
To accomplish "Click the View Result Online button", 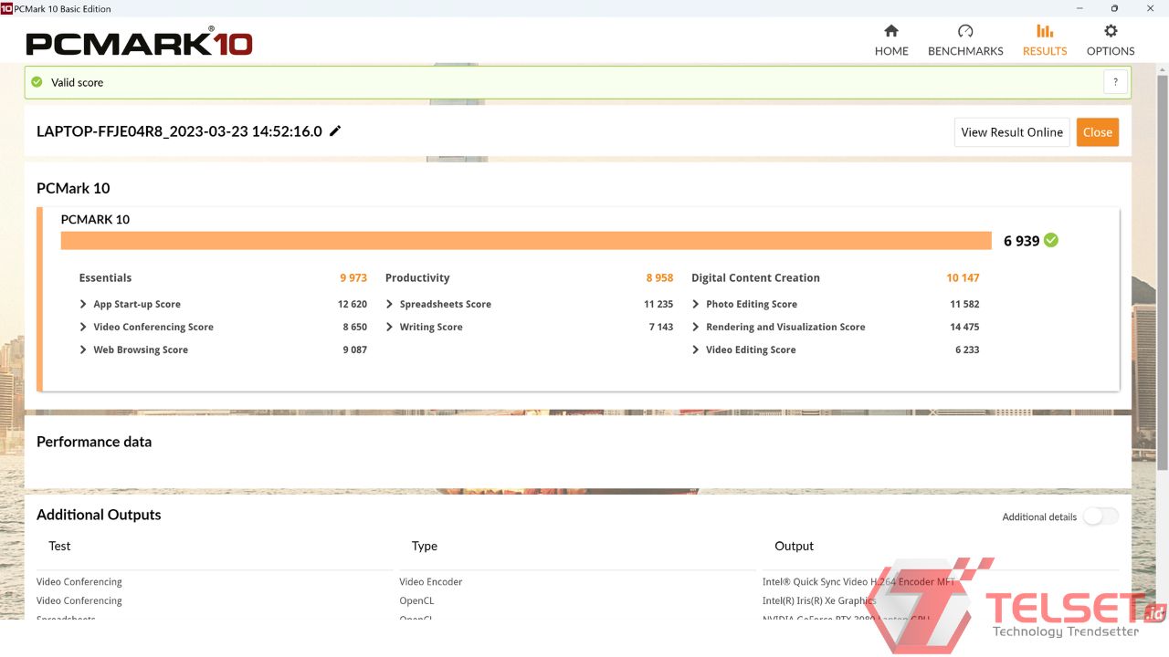I will pyautogui.click(x=1012, y=132).
